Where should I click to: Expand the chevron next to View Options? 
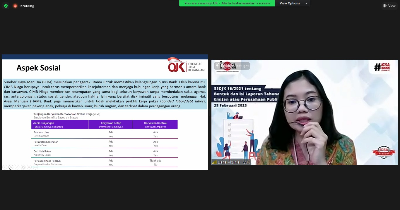[306, 3]
